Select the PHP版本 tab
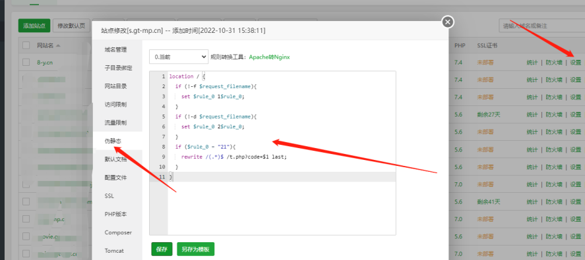Viewport: 585px width, 260px height. [115, 214]
